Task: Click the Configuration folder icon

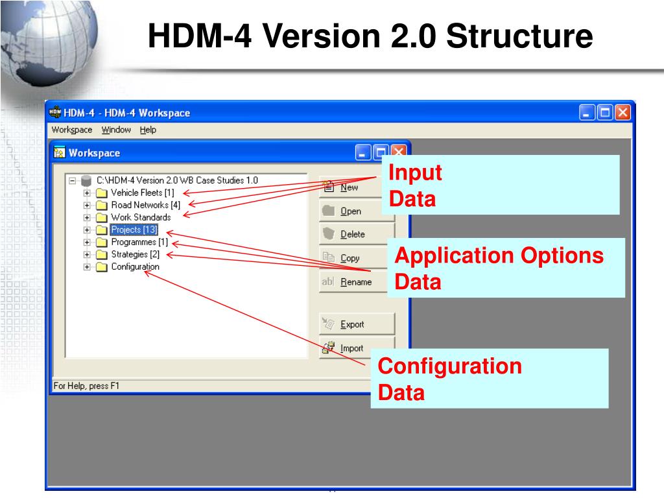Action: pyautogui.click(x=102, y=267)
